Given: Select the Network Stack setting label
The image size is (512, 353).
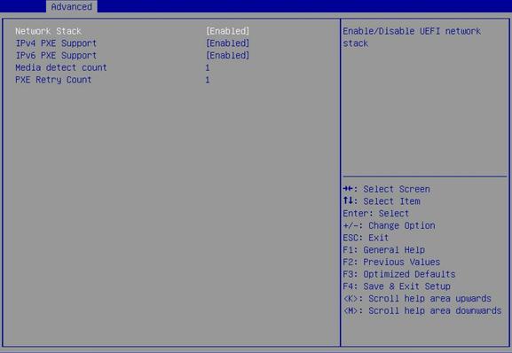Looking at the screenshot, I should click(48, 31).
